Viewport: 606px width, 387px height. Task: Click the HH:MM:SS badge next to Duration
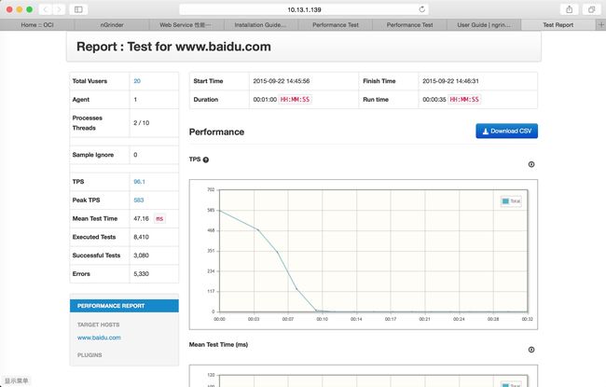296,100
